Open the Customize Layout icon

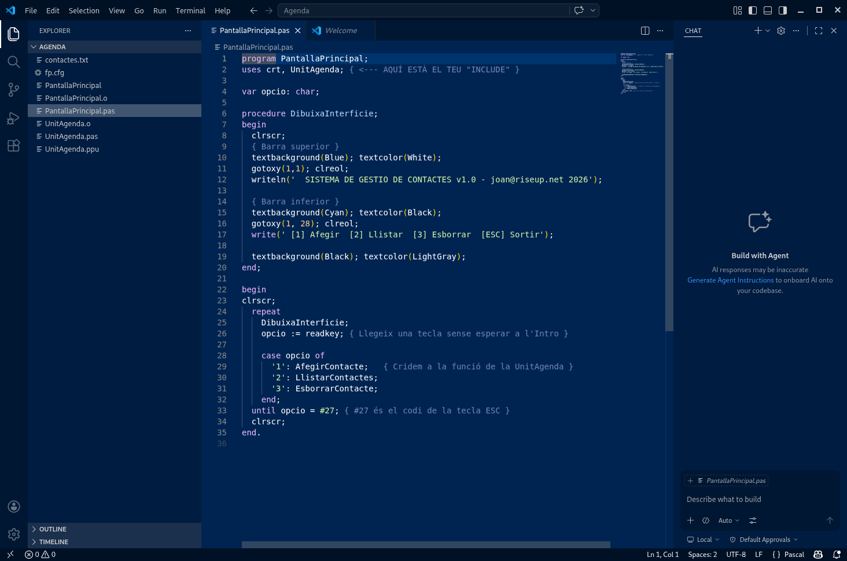pos(736,10)
